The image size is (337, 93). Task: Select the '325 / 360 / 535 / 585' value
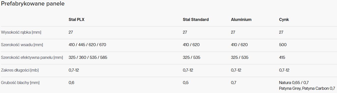88,58
